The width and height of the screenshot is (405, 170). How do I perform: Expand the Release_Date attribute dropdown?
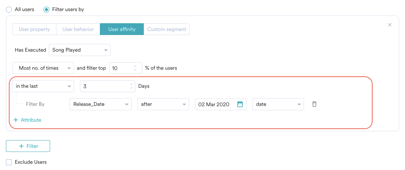(100, 104)
